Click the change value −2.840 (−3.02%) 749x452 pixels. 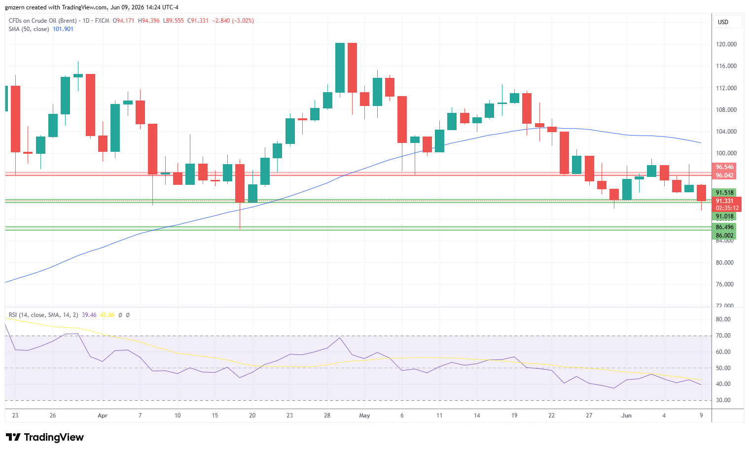[x=233, y=21]
